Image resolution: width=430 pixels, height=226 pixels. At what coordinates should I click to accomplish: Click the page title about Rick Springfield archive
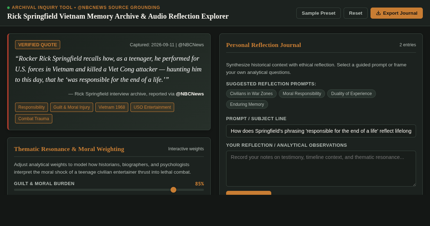pos(118,16)
